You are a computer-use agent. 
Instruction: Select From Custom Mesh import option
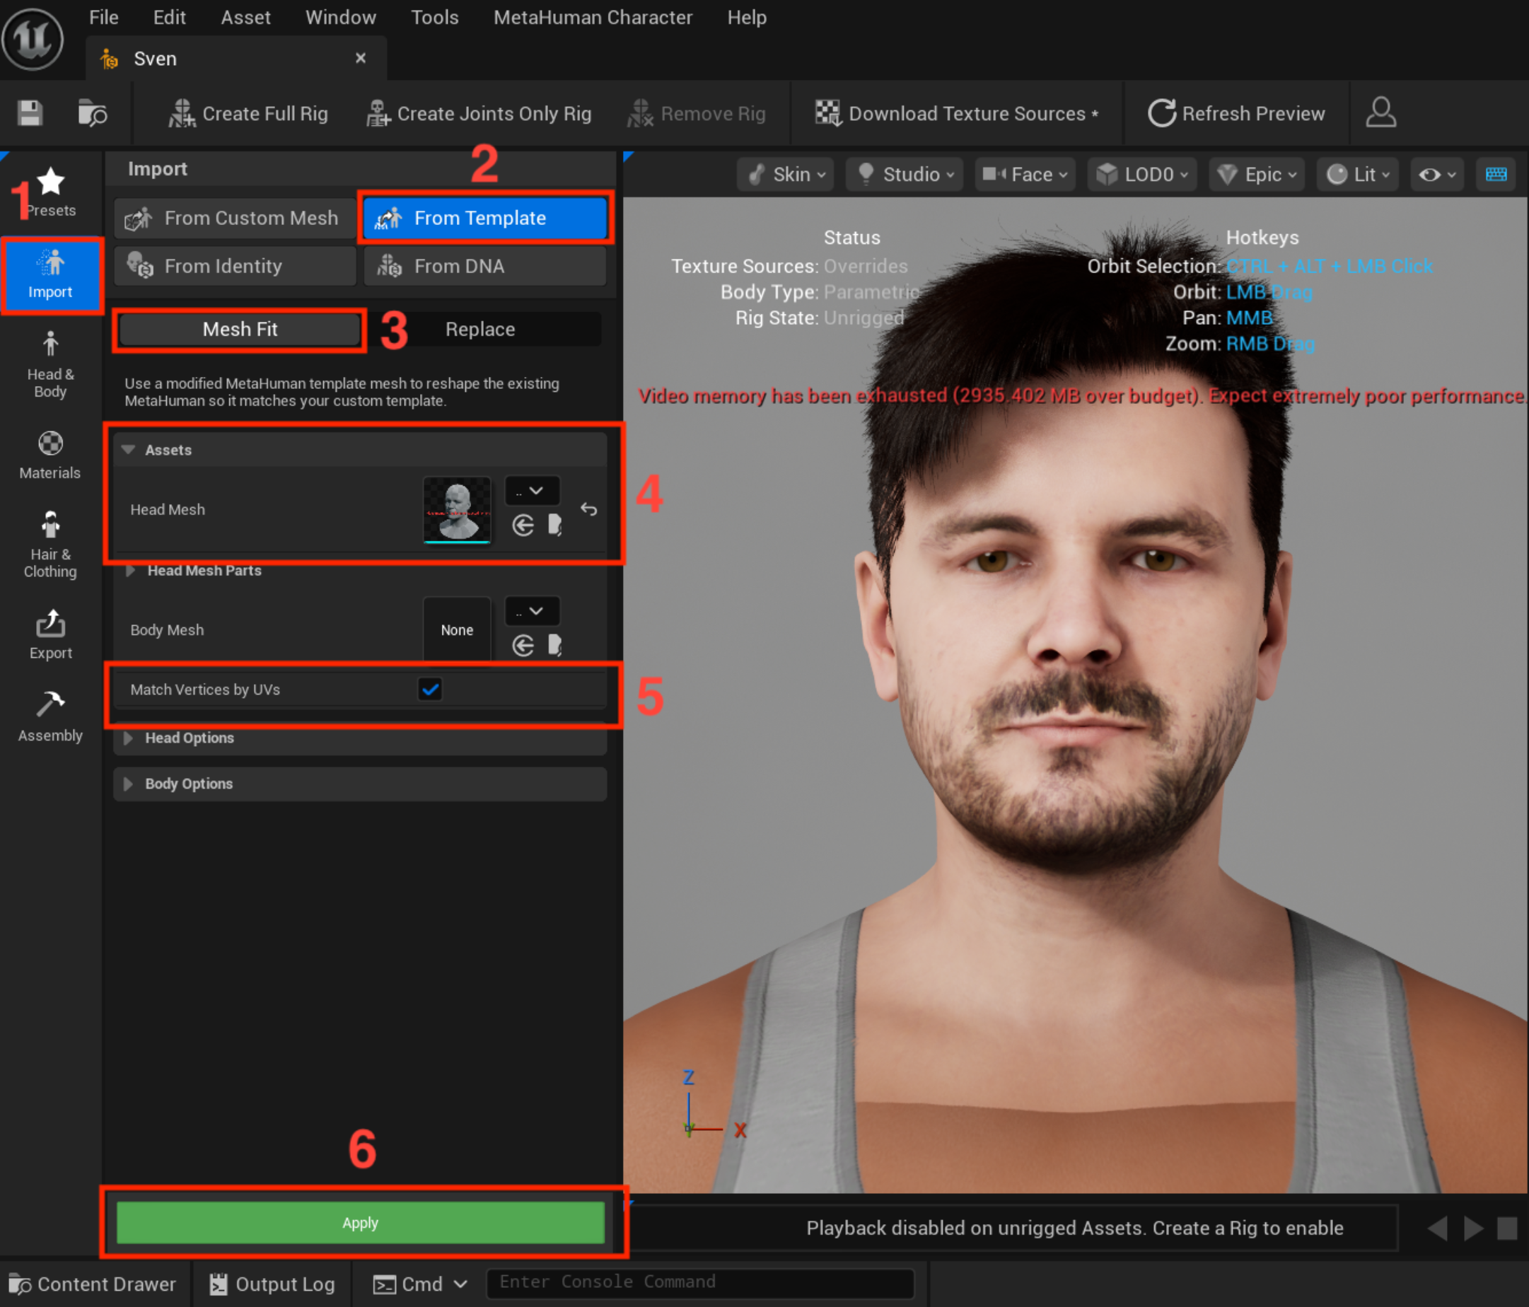pos(236,219)
